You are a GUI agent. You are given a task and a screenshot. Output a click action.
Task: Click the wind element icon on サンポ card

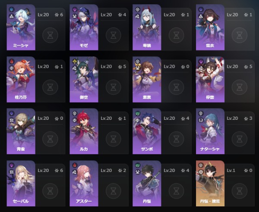coord(138,113)
